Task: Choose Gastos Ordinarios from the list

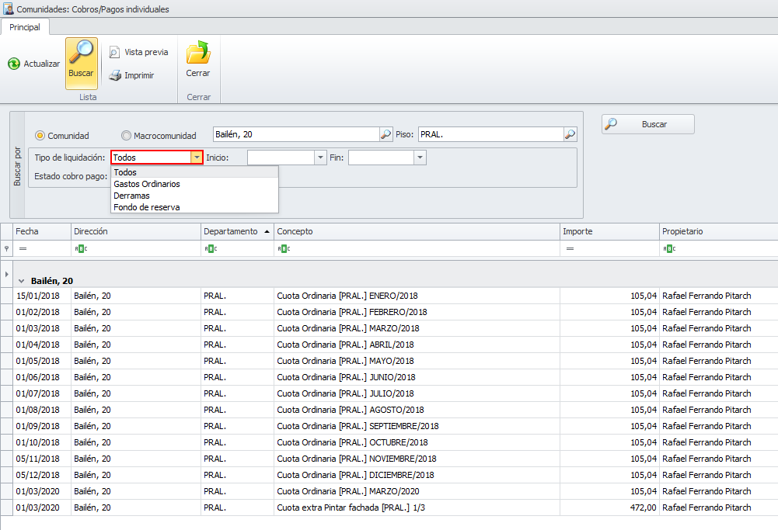Action: 147,184
